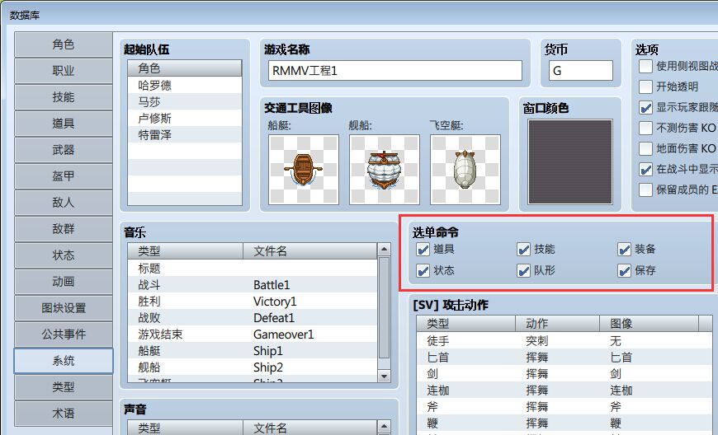
Task: Click the 游戏名称 field containing RMMV工程1
Action: coord(395,71)
